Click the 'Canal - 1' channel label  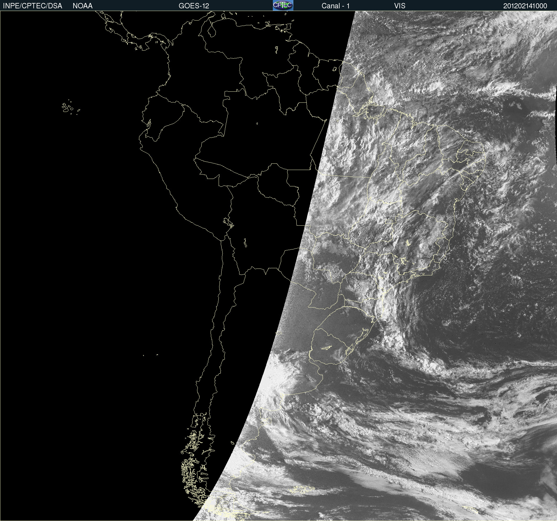[336, 6]
